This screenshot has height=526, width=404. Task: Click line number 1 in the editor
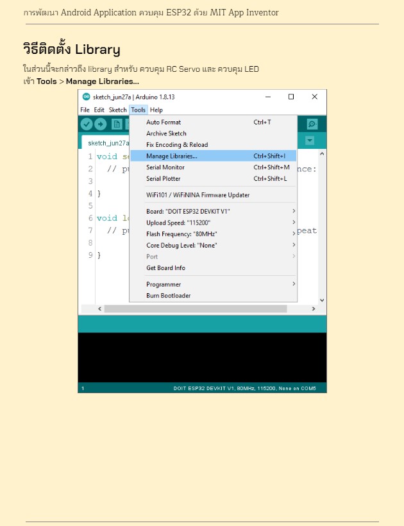[90, 157]
